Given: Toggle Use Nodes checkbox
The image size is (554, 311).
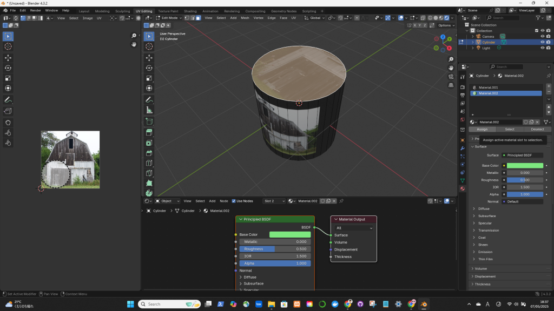Looking at the screenshot, I should [234, 201].
